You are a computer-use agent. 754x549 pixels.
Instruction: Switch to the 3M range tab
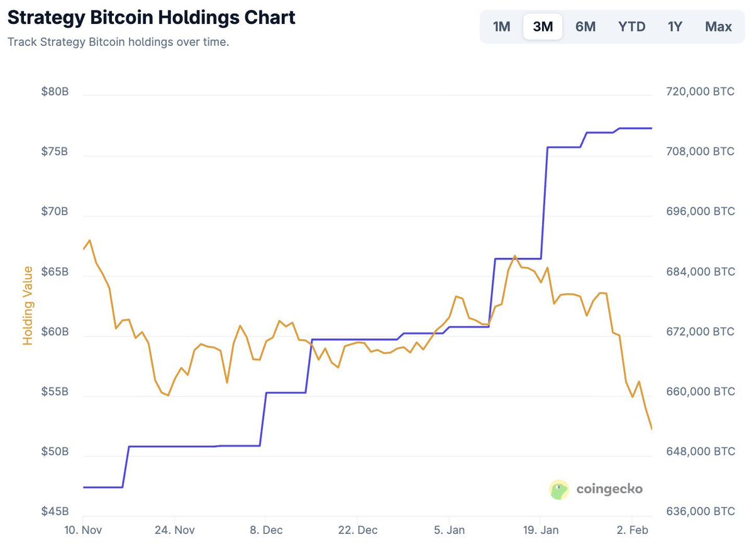pyautogui.click(x=543, y=27)
